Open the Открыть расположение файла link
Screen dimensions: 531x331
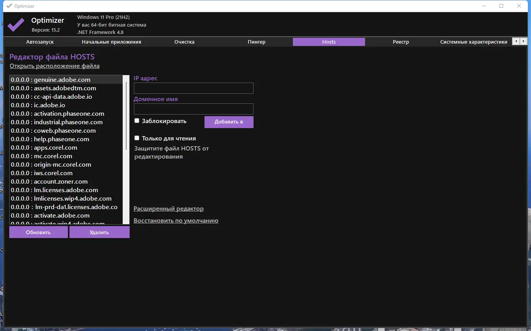click(x=54, y=66)
